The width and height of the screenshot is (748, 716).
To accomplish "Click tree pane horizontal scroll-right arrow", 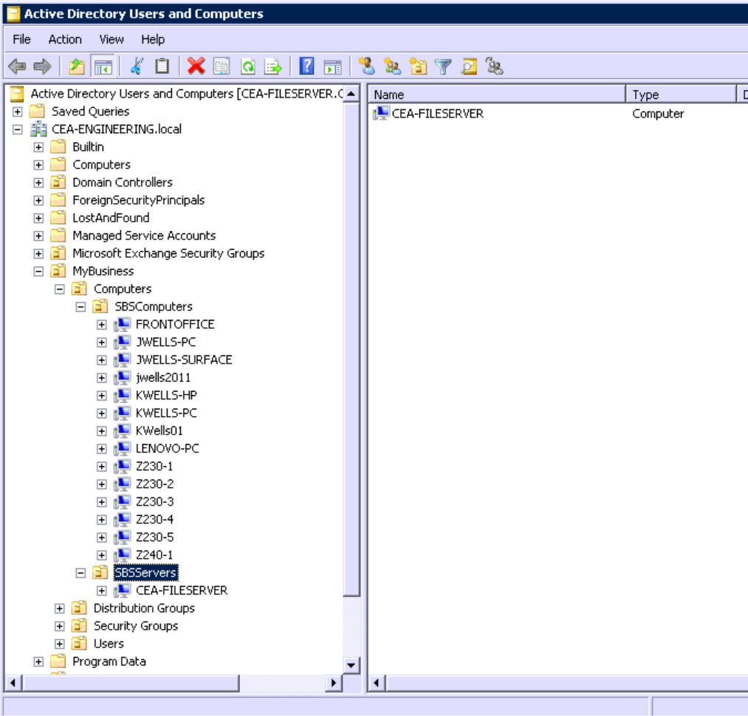I will click(x=334, y=683).
